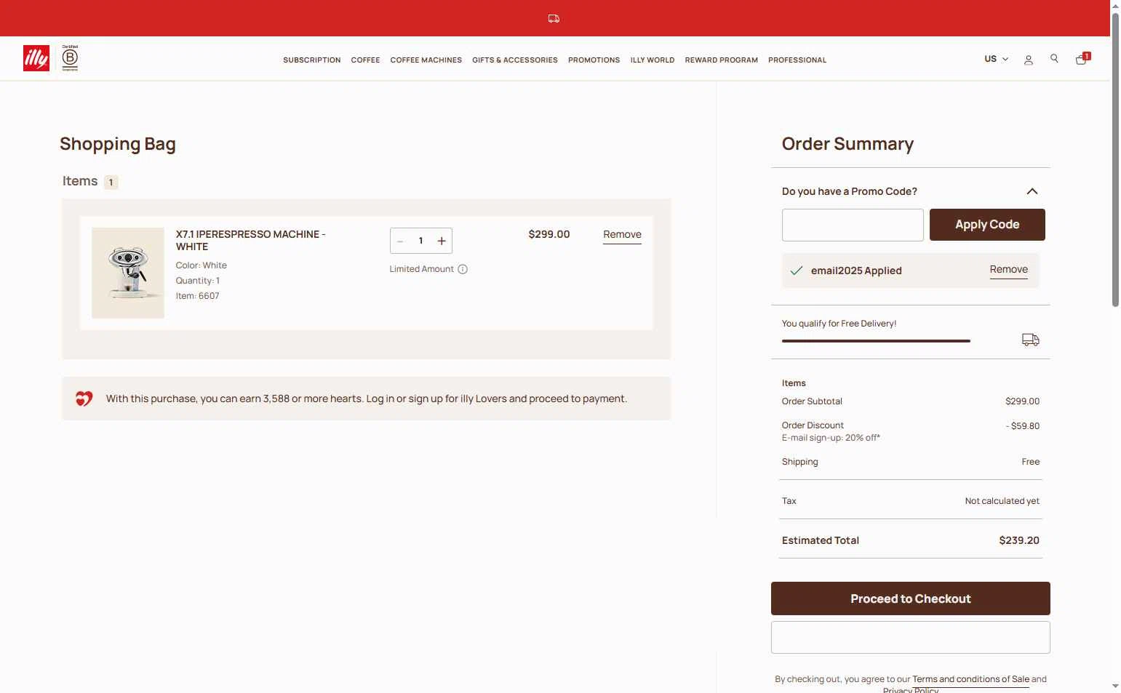Open the Reward Program menu
Screen dimensions: 1121x693
(x=722, y=60)
